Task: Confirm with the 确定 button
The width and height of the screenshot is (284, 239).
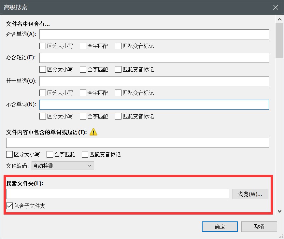Action: point(220,227)
